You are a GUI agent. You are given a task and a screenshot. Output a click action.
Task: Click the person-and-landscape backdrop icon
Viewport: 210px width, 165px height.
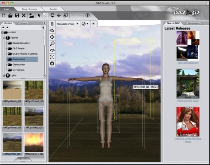[x=31, y=15]
